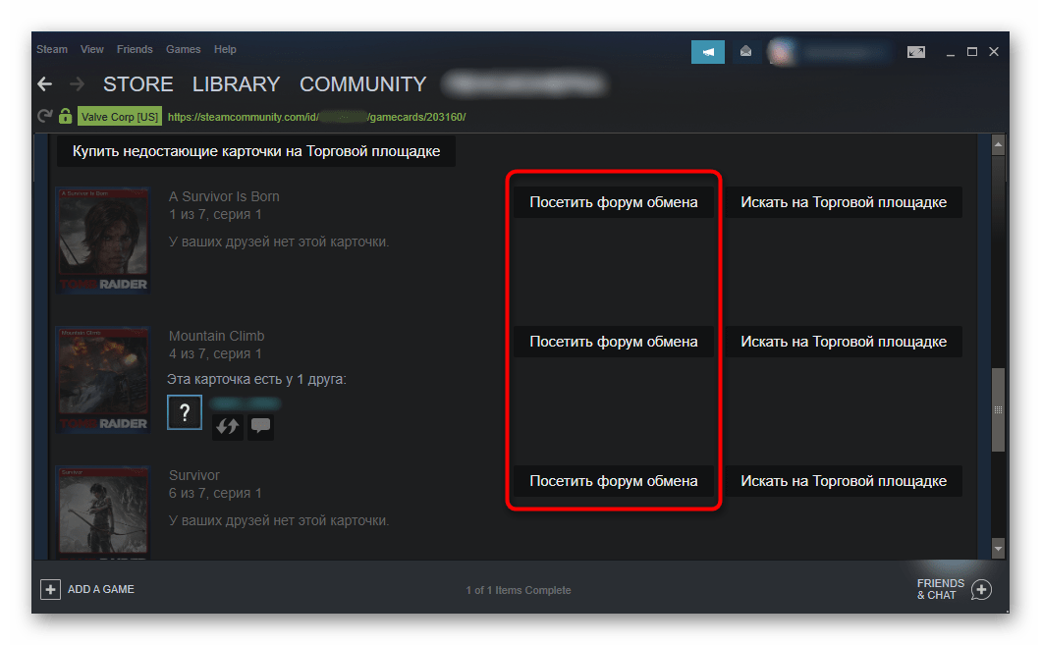The width and height of the screenshot is (1041, 645).
Task: Go to the COMMUNITY tab
Action: click(x=363, y=84)
